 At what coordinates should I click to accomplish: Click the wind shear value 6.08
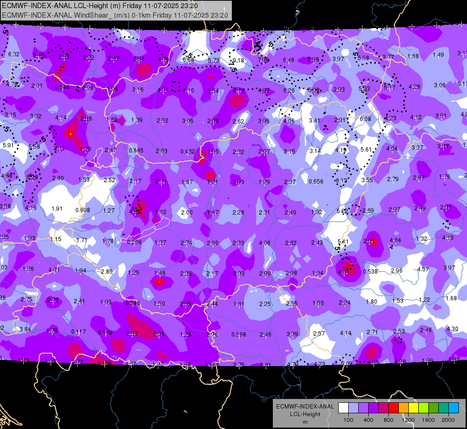point(365,119)
